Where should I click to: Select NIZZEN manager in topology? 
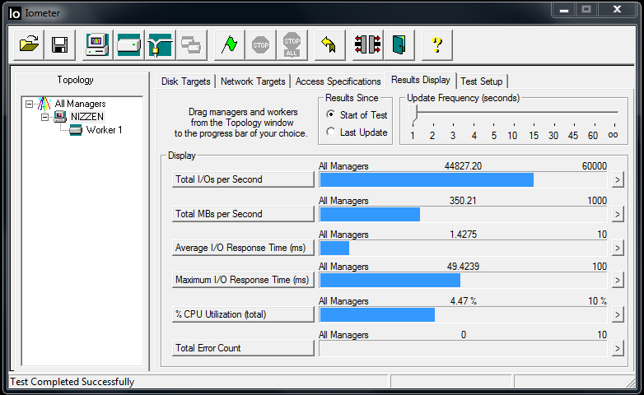point(87,117)
